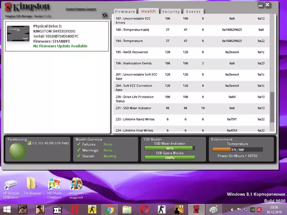Click 'Power On Hours = 19720' text
The height and width of the screenshot is (215, 287).
[x=237, y=156]
